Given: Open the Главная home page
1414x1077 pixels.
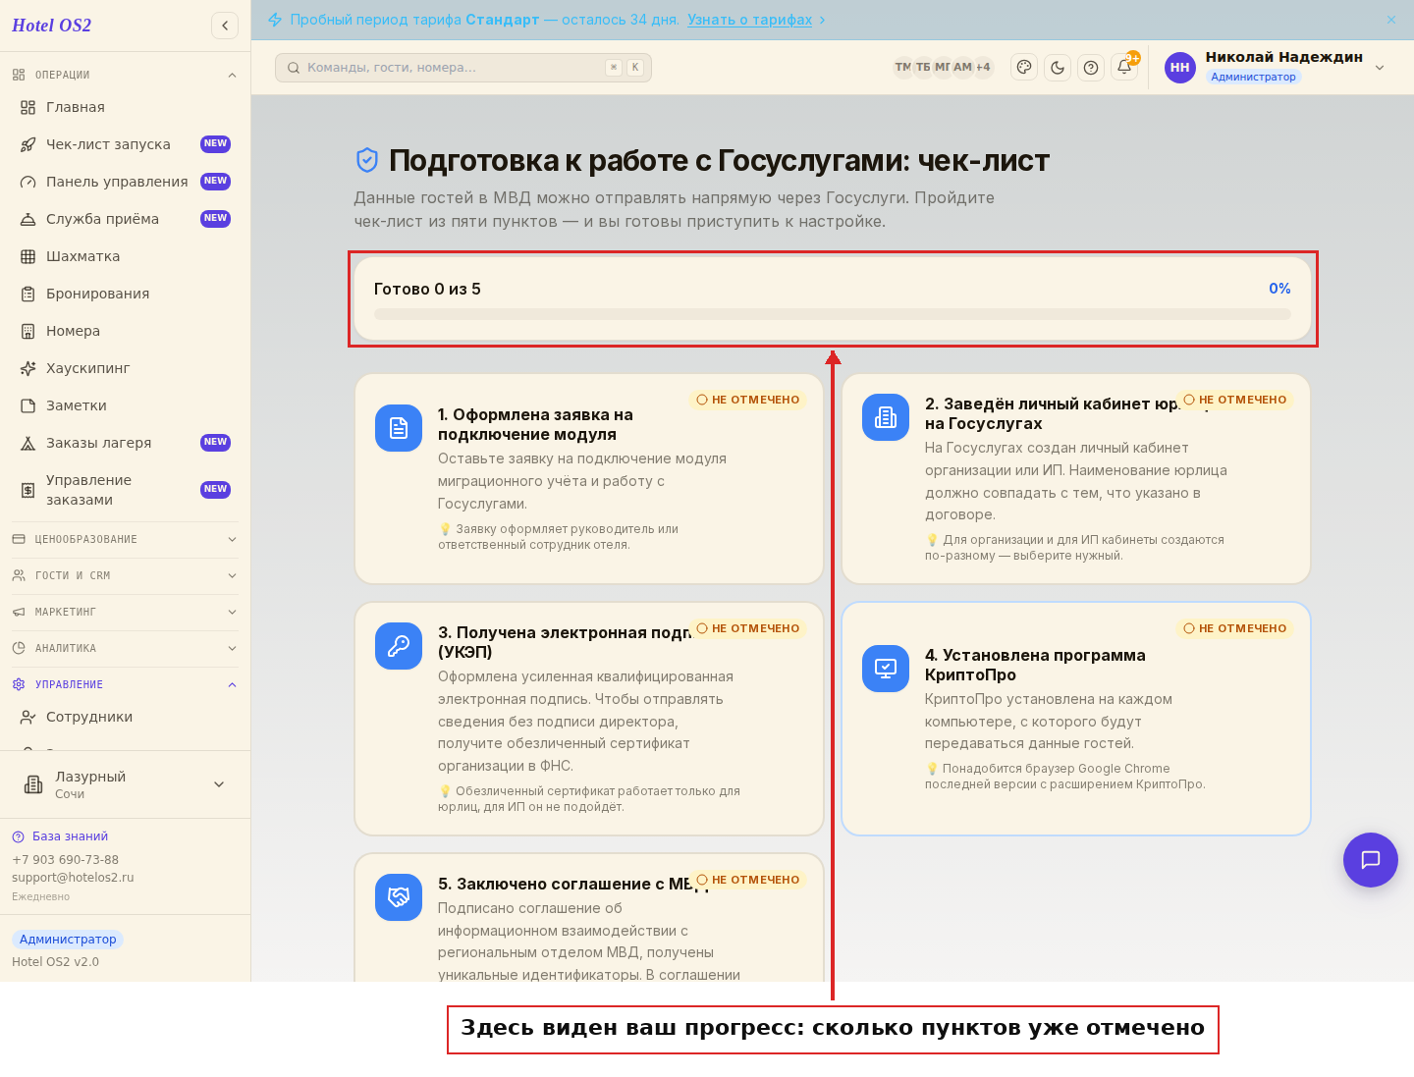Looking at the screenshot, I should [125, 107].
